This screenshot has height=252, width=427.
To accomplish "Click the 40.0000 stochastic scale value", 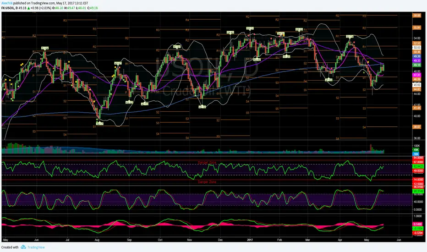I will (x=418, y=202).
